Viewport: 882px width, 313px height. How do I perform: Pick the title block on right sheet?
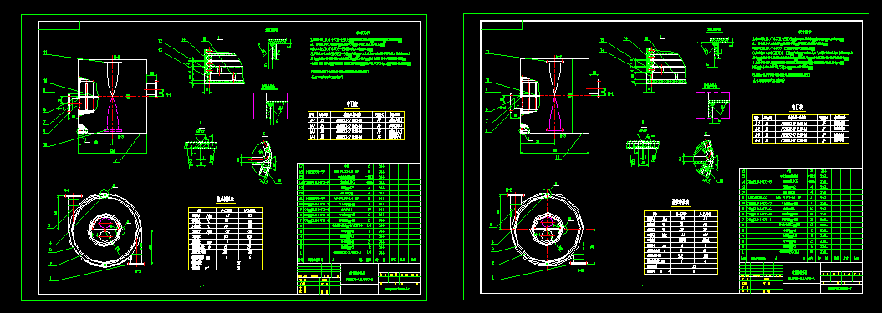pos(801,278)
